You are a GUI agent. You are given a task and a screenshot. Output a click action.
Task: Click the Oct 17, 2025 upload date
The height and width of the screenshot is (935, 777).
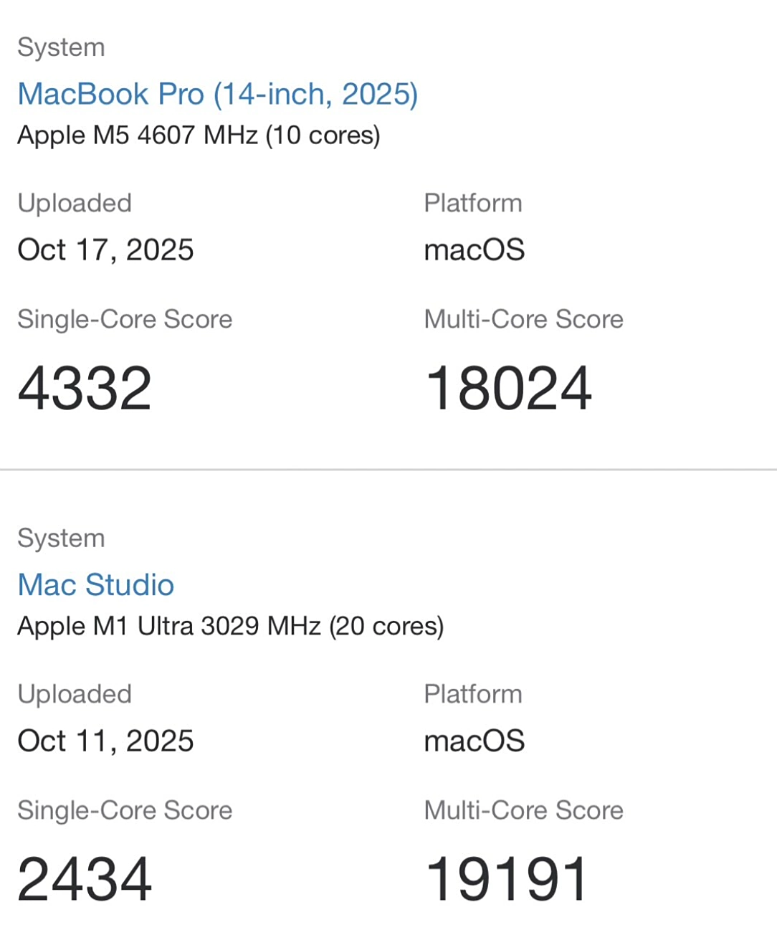(x=105, y=250)
